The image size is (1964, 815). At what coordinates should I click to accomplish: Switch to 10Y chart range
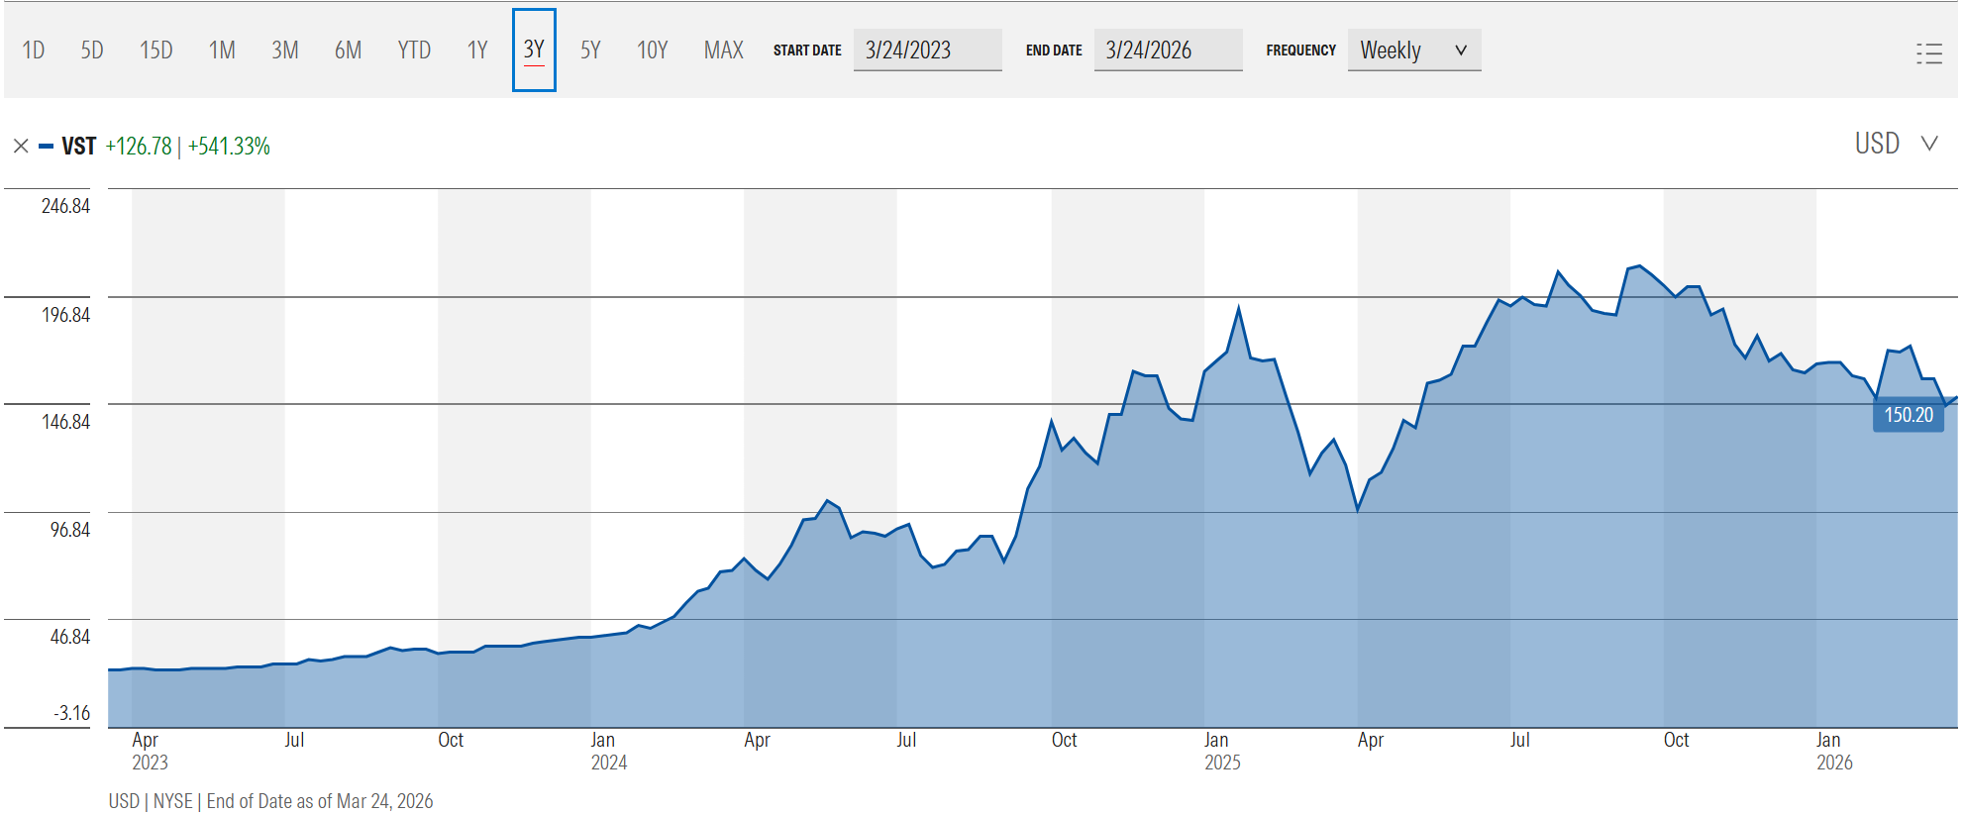(652, 51)
